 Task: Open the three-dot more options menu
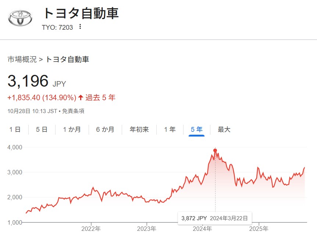[x=80, y=27]
